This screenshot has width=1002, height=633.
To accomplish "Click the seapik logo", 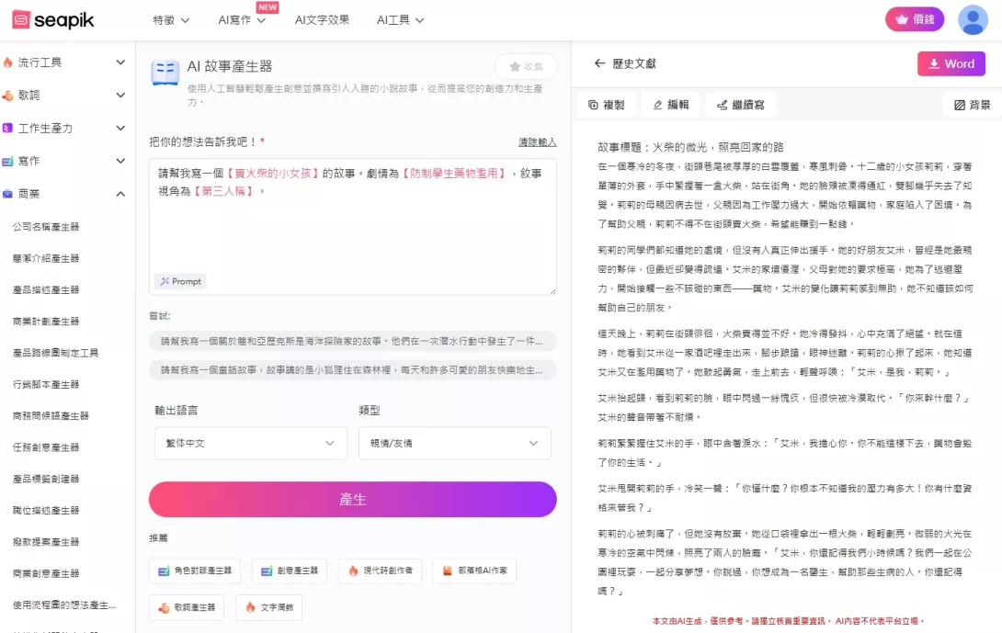I will [x=53, y=19].
